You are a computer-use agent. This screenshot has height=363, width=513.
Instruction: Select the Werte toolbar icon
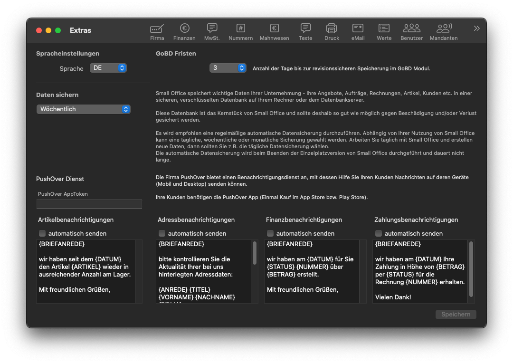point(384,29)
